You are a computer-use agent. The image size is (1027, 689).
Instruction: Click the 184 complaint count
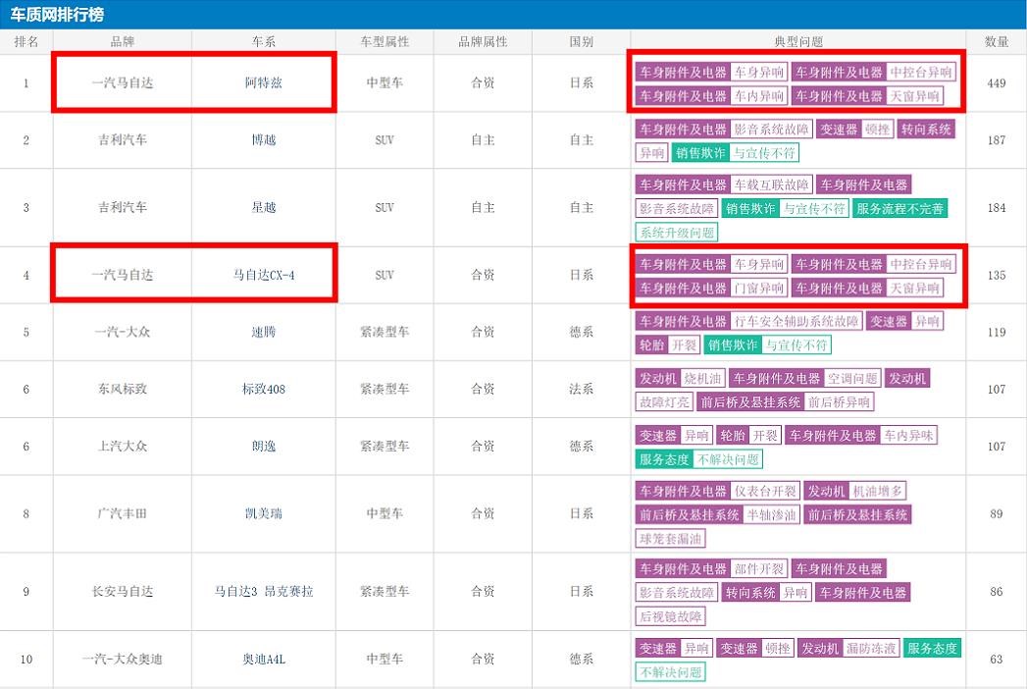point(997,207)
